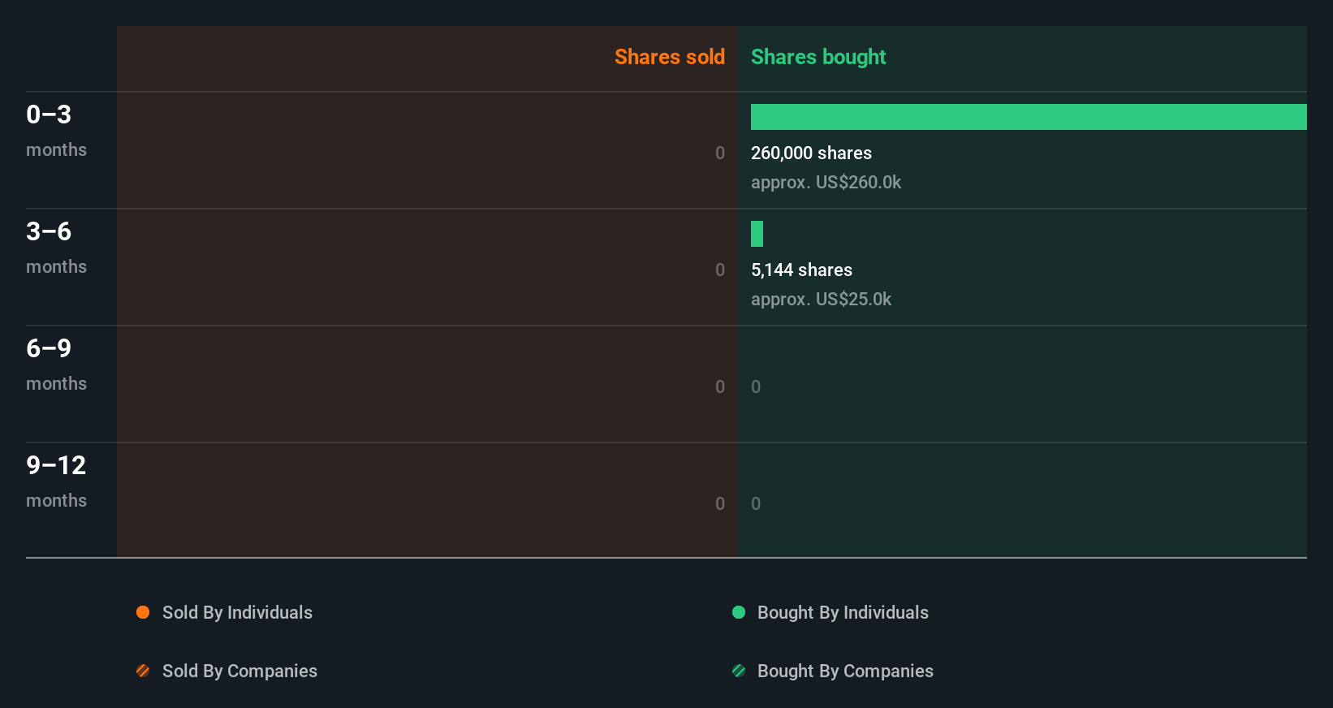The height and width of the screenshot is (708, 1333).
Task: Click the 6–9 months row label
Action: [56, 364]
